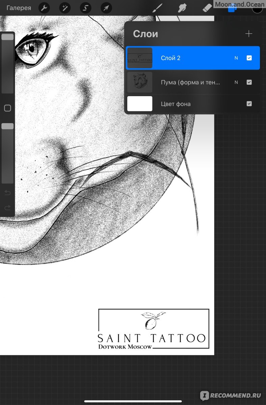Open blend mode N of Слой 2
The height and width of the screenshot is (405, 266).
pos(236,58)
